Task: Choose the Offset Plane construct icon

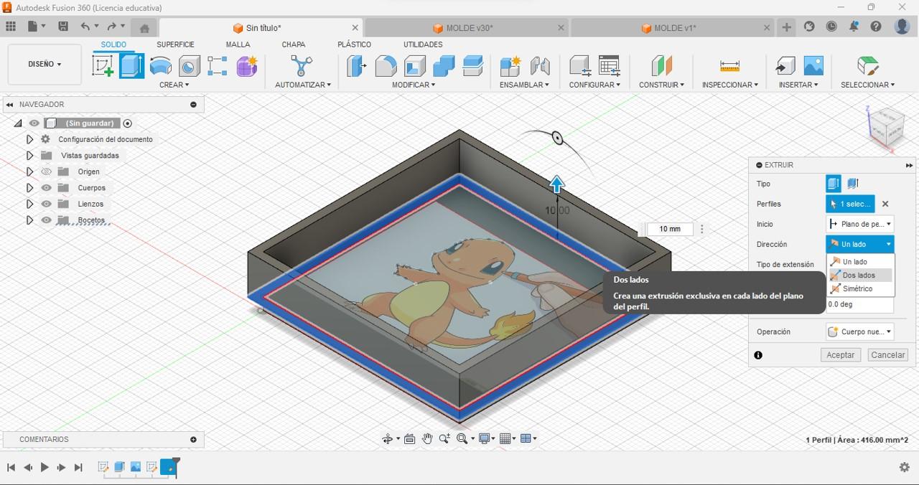Action: 661,66
